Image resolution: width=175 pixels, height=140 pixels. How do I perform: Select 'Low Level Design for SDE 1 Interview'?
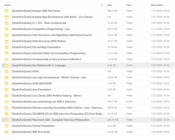(54, 102)
